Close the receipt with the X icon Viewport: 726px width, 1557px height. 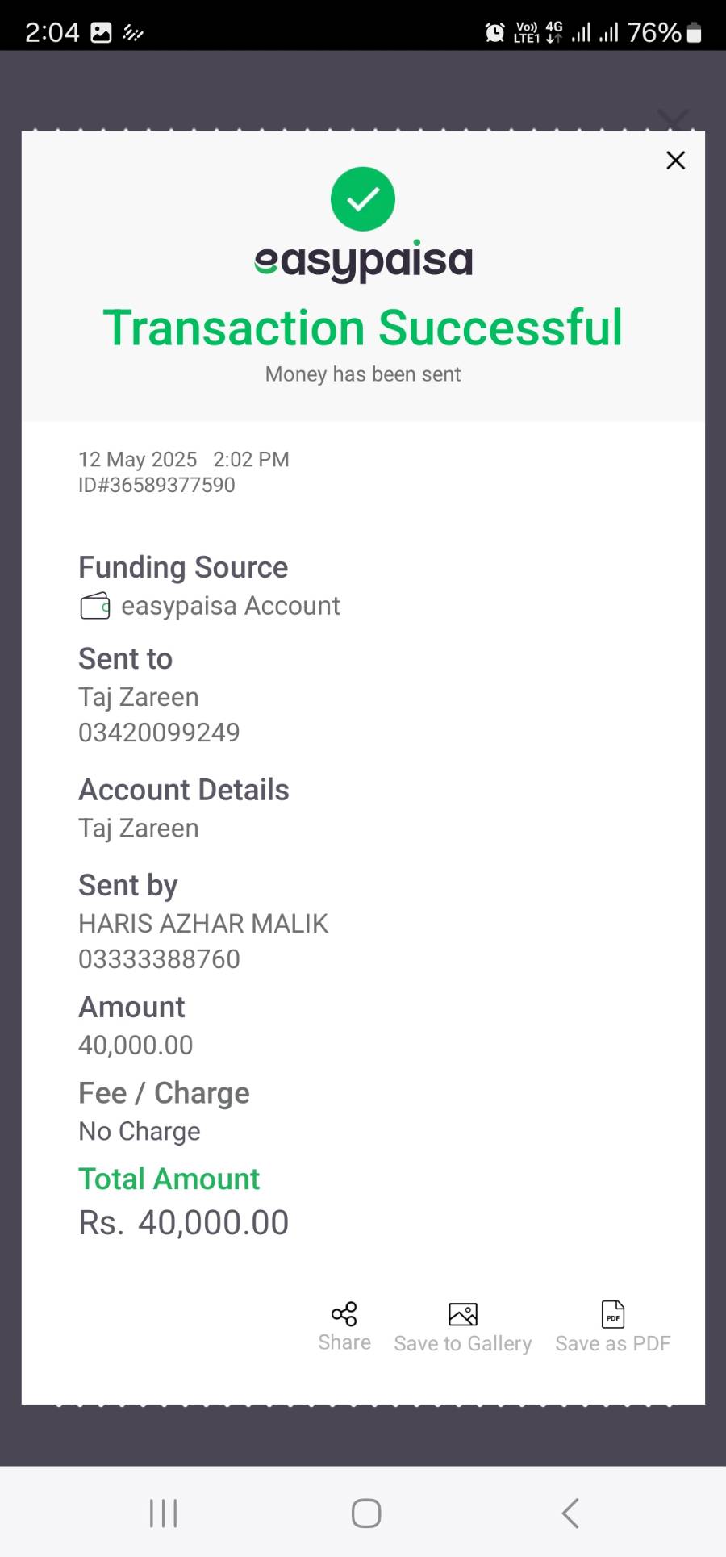tap(675, 161)
